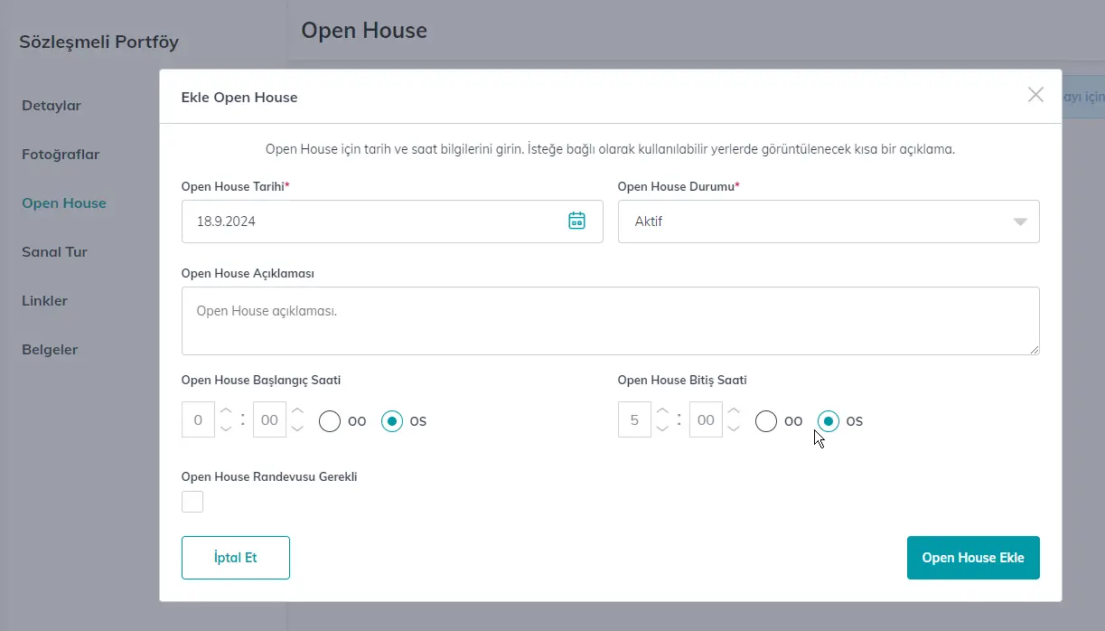Select Open House sidebar item
This screenshot has width=1105, height=631.
64,203
